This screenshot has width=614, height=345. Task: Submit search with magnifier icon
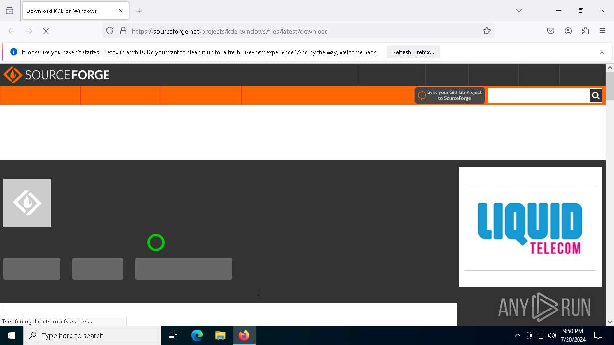(596, 95)
